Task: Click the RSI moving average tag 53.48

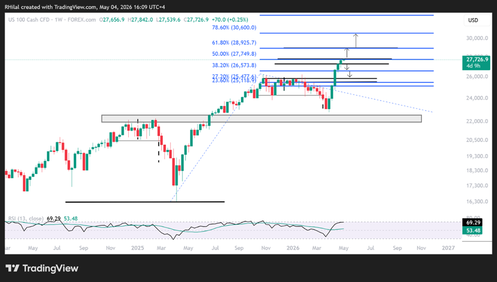Action: [472, 230]
